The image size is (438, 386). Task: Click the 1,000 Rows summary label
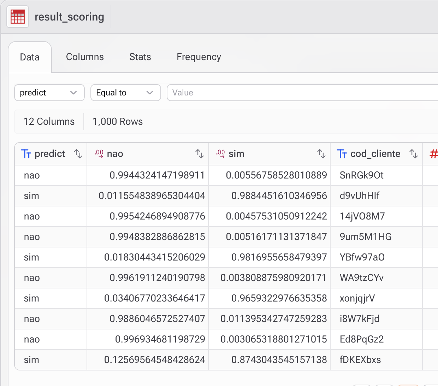pyautogui.click(x=118, y=122)
